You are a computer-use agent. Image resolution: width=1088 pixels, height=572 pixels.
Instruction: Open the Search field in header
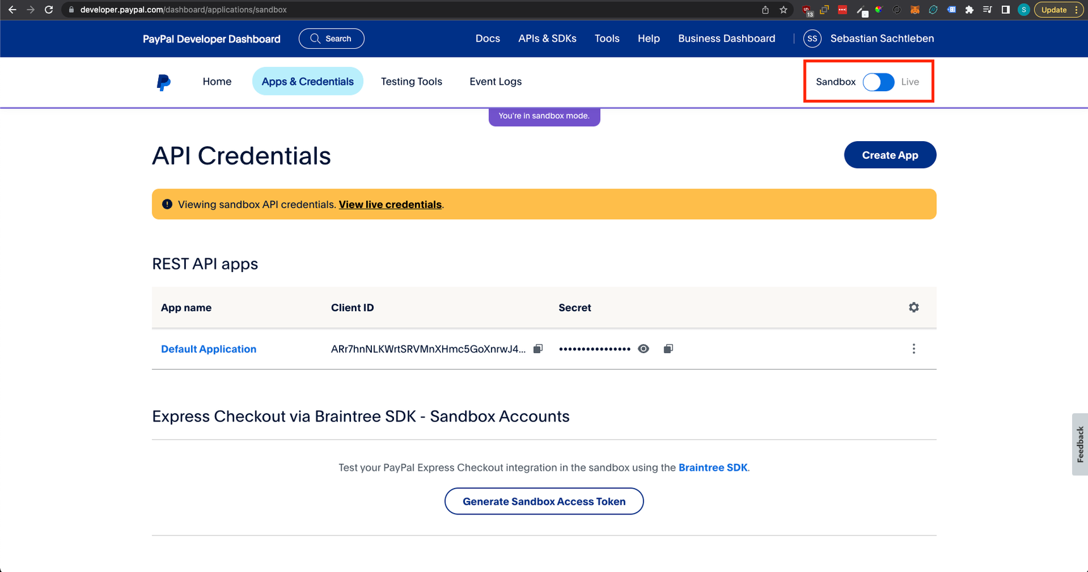[331, 39]
